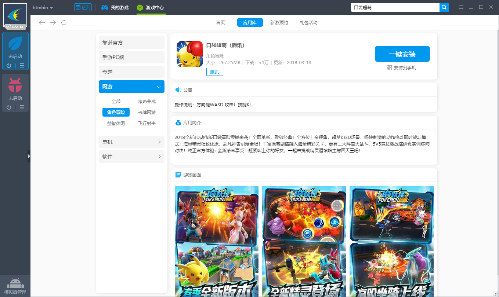Switch to 我的游戏 tab

click(115, 7)
